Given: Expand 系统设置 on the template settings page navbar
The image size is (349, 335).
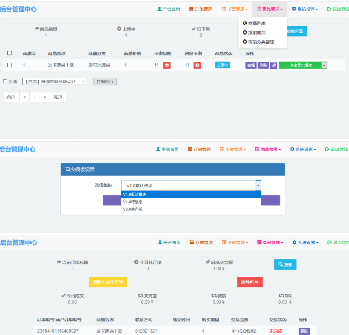Looking at the screenshot, I should pos(303,149).
